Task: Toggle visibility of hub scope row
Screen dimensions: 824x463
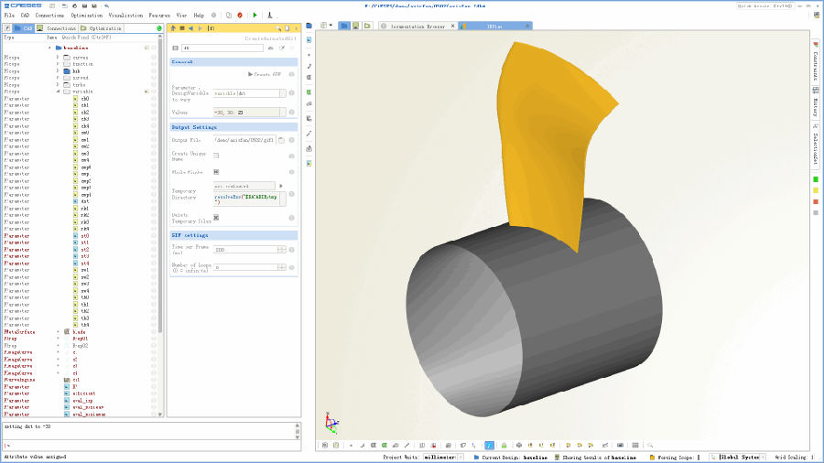Action: pyautogui.click(x=154, y=70)
